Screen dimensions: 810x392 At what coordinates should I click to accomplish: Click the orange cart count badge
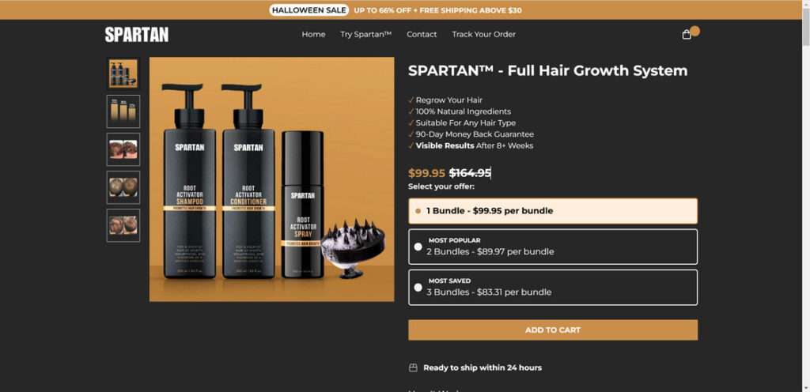695,31
